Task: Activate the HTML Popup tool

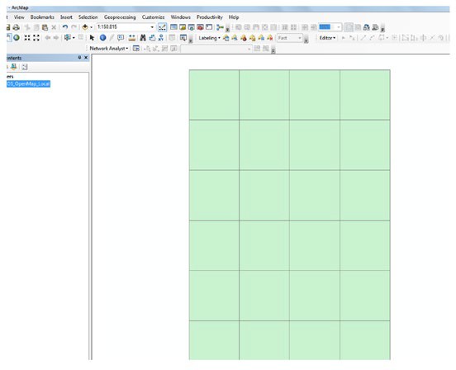Action: click(x=121, y=37)
